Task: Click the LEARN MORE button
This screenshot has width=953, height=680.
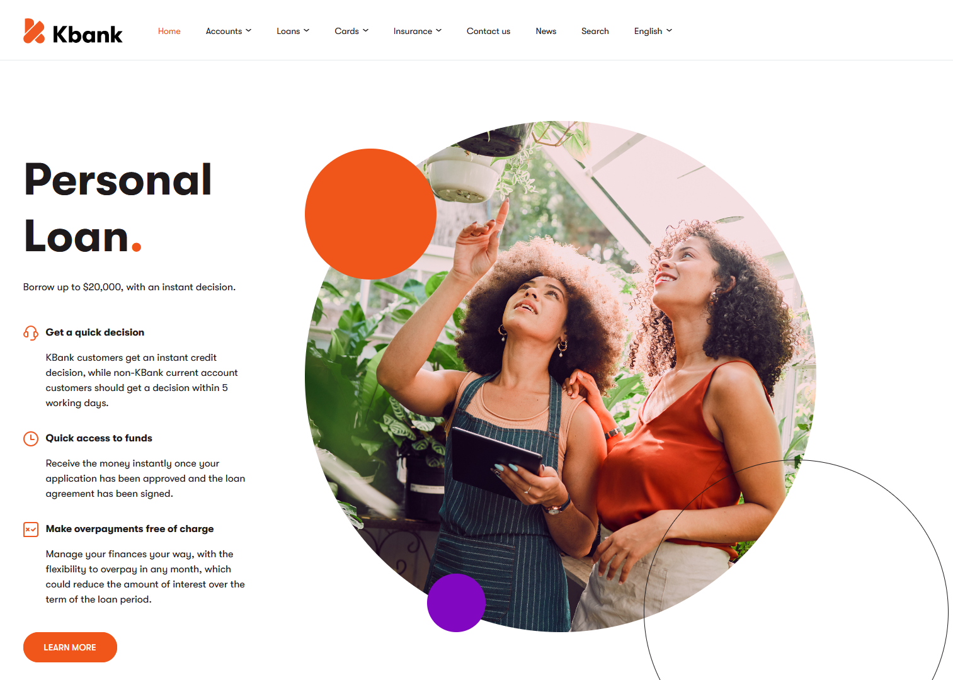Action: click(x=70, y=647)
